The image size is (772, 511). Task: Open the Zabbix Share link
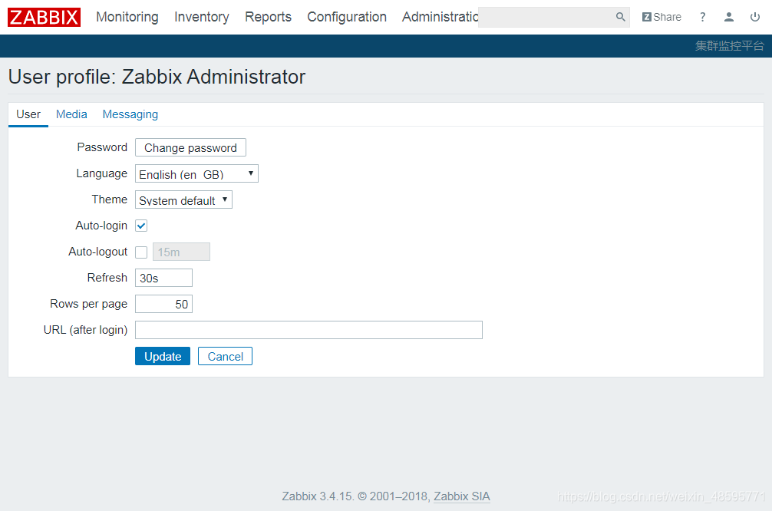tap(661, 17)
